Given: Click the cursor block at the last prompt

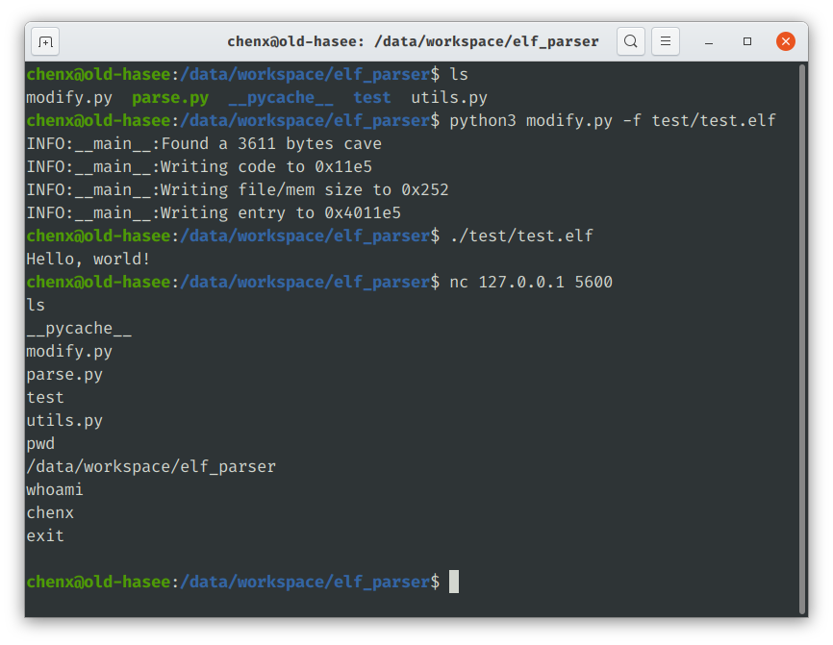Looking at the screenshot, I should (454, 582).
